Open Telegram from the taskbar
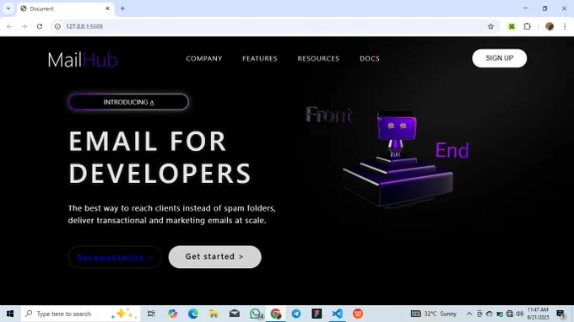This screenshot has width=574, height=322. click(296, 314)
